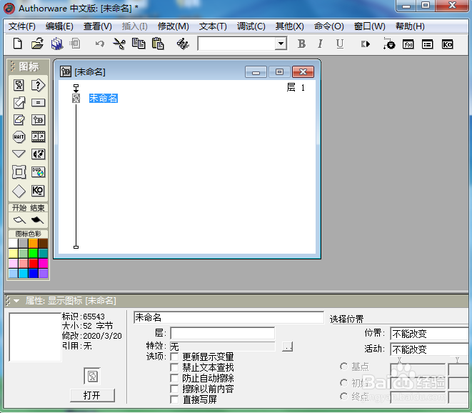
Task: Select the Calculation icon in palette
Action: point(38,103)
